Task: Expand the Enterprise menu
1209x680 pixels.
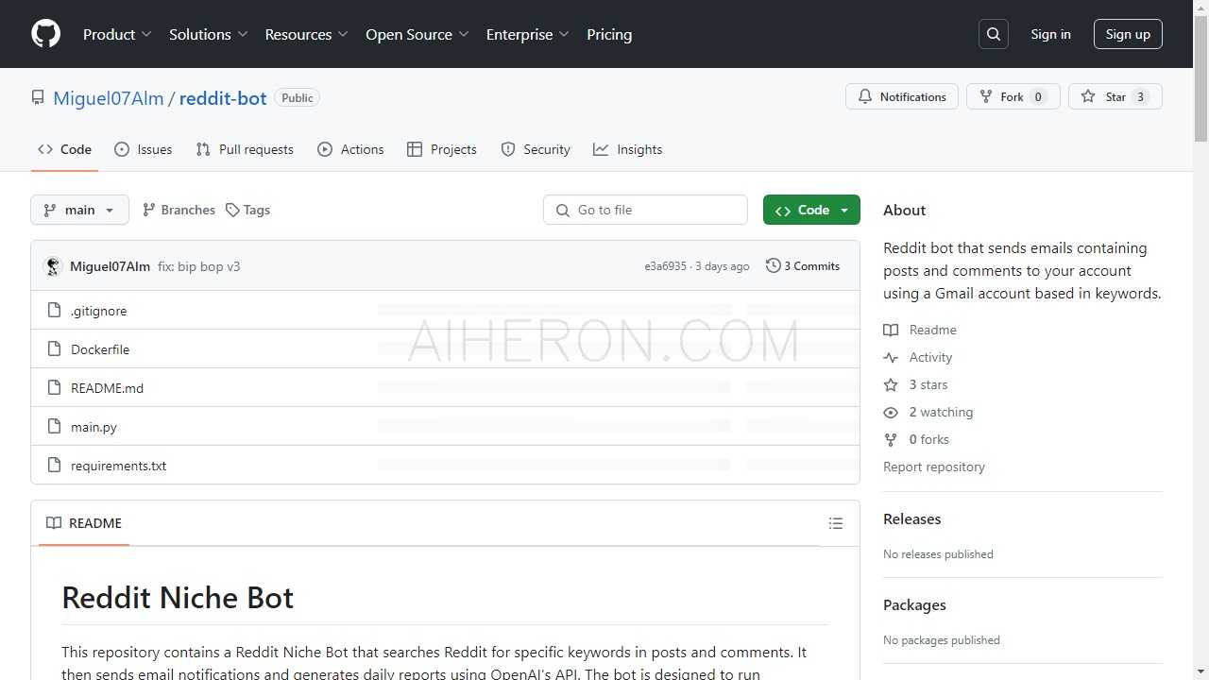Action: click(527, 34)
